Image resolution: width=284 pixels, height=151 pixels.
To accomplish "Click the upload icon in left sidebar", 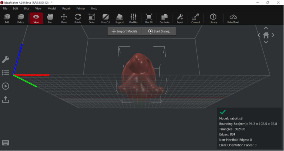I will pos(6,99).
